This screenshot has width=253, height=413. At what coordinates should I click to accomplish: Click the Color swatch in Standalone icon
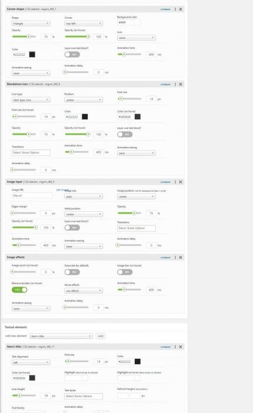85,116
